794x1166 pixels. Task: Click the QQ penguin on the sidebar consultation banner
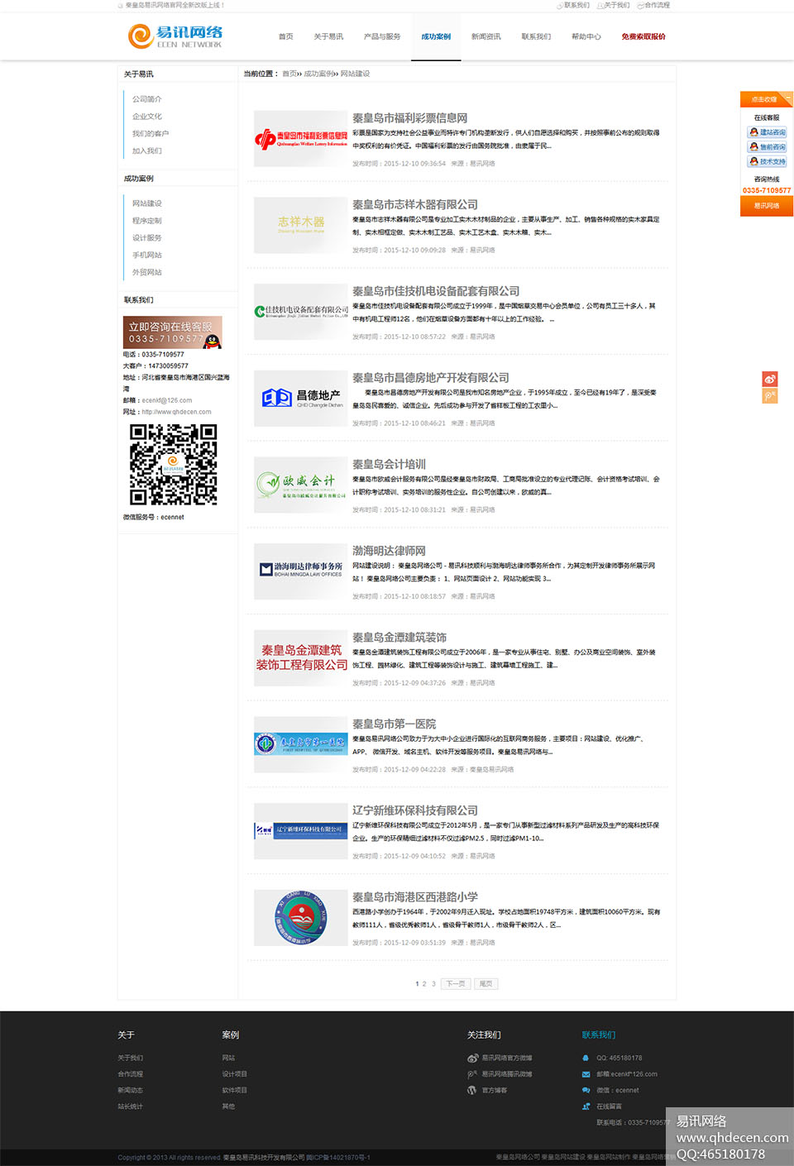click(x=213, y=340)
